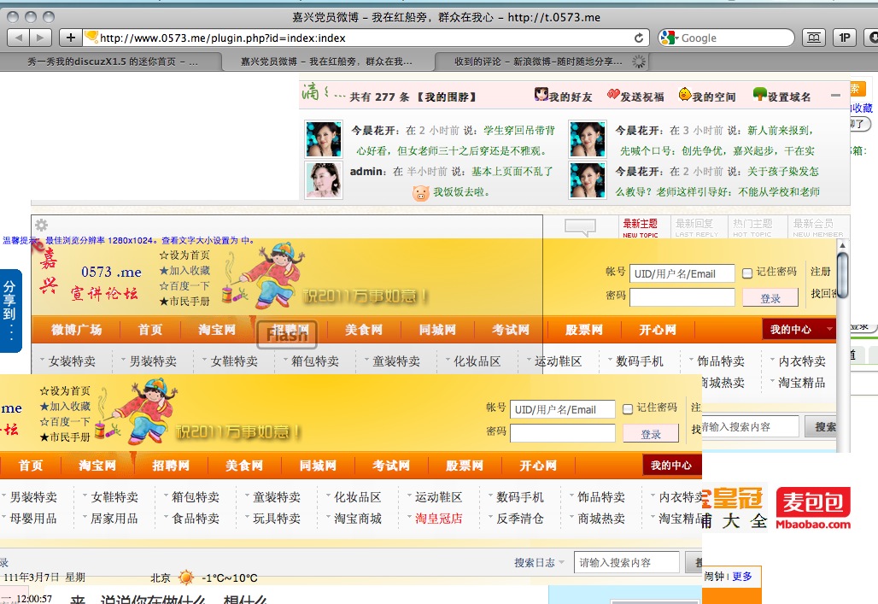Click the tree icon for 设置域名

(759, 94)
